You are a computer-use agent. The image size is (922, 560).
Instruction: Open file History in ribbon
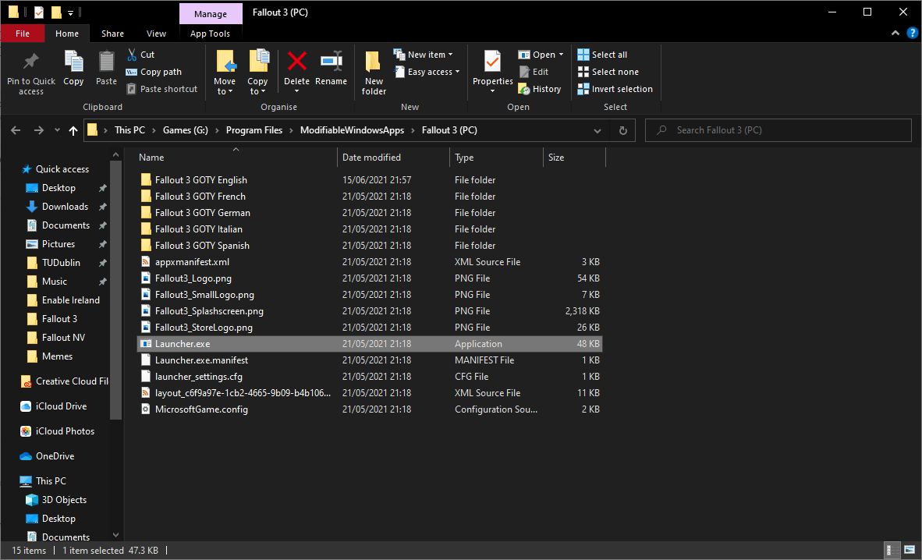(540, 89)
